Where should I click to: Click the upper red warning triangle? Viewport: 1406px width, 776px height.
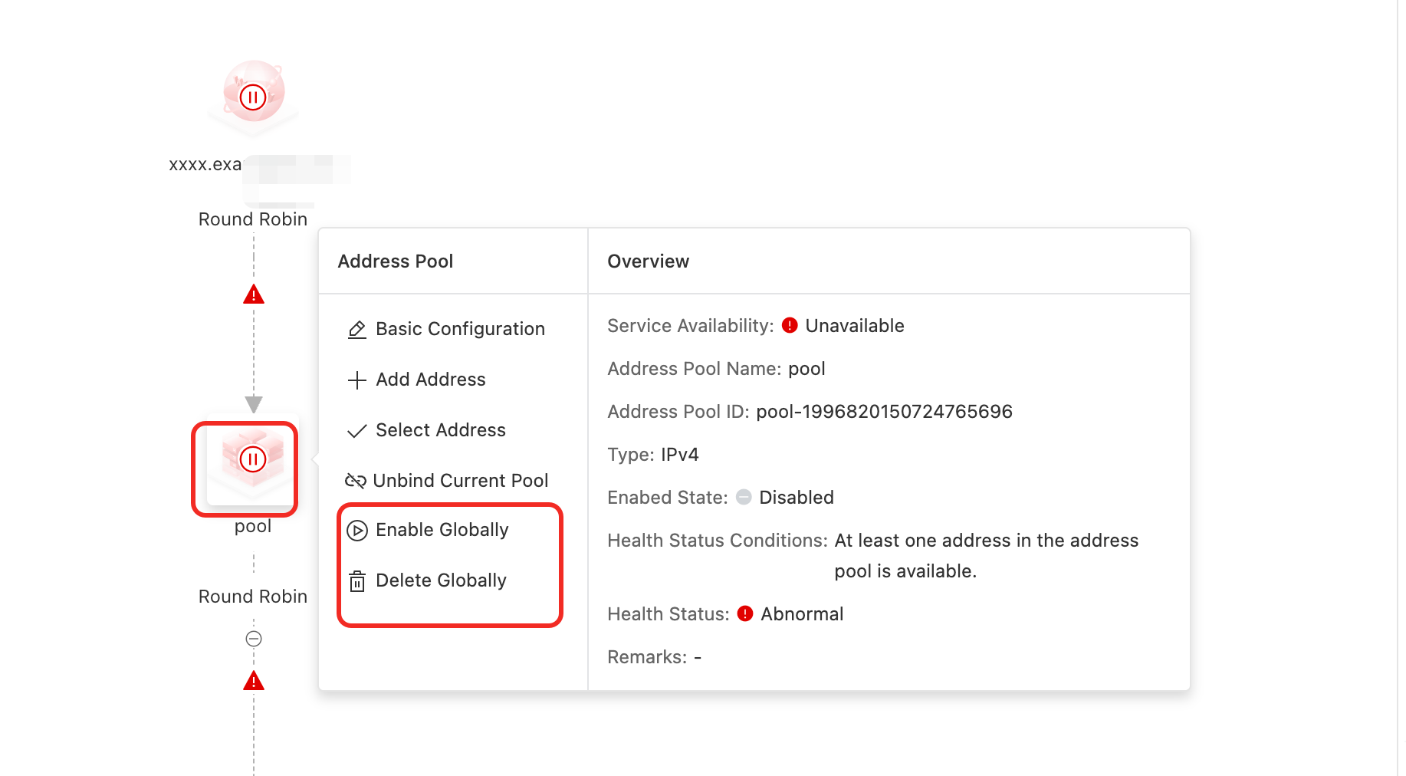254,295
